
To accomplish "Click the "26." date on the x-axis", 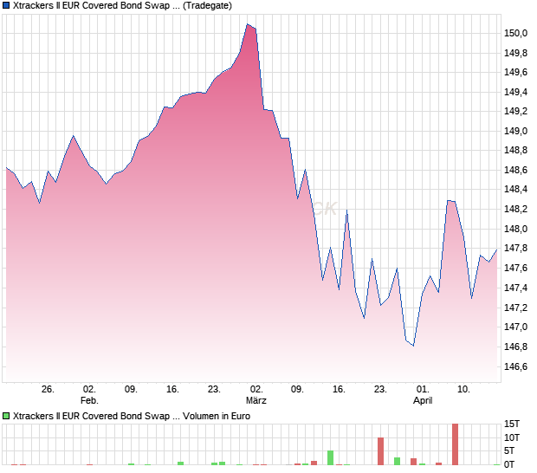I will pyautogui.click(x=48, y=390).
